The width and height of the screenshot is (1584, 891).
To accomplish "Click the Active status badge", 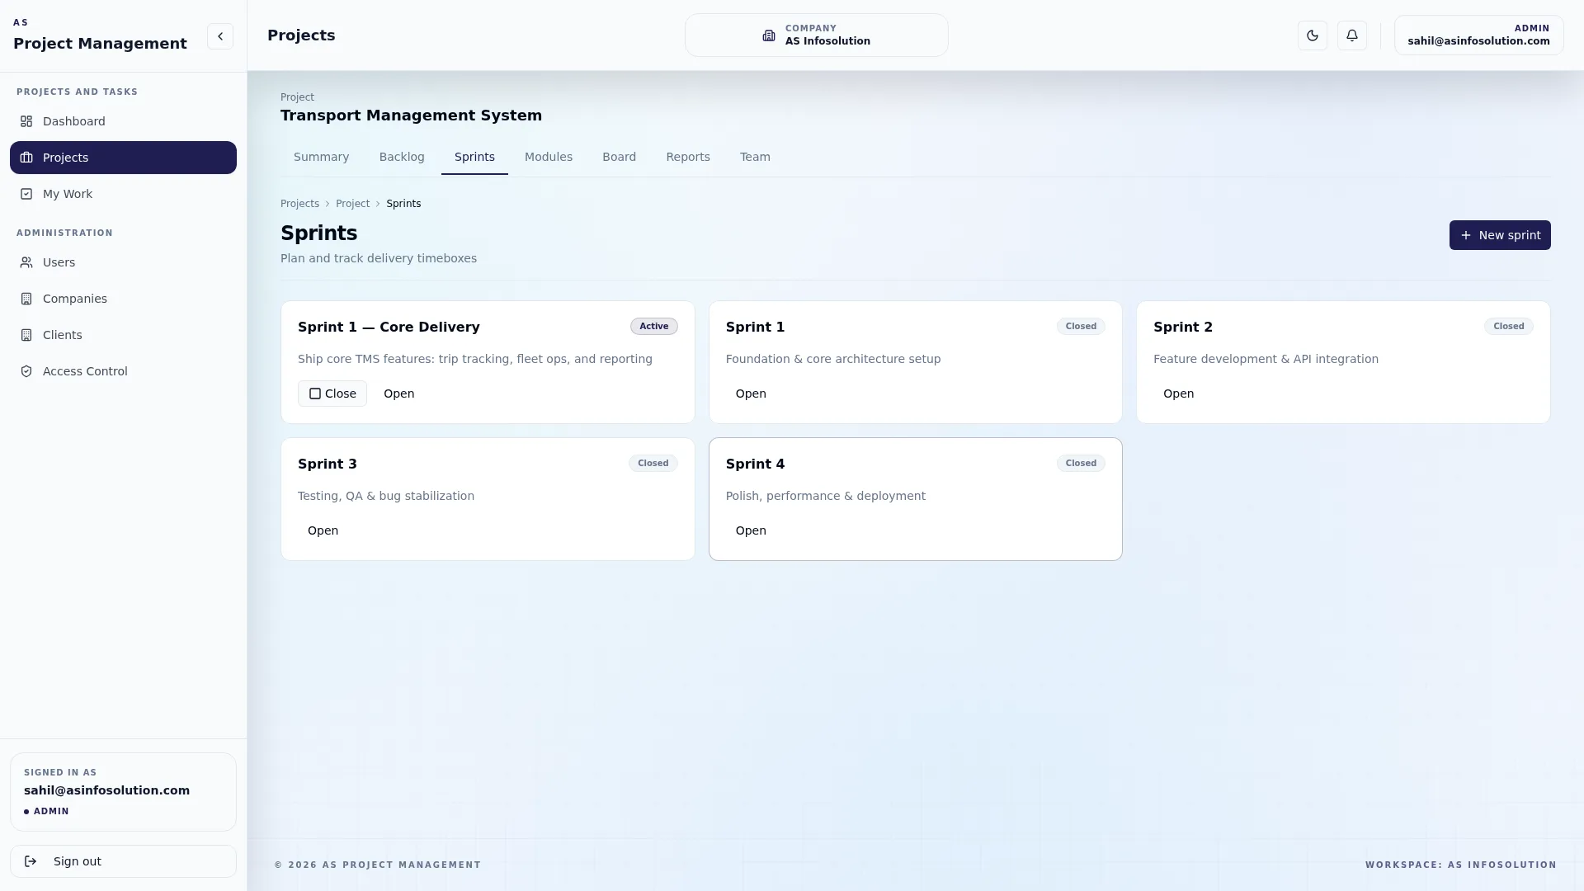I will point(654,326).
